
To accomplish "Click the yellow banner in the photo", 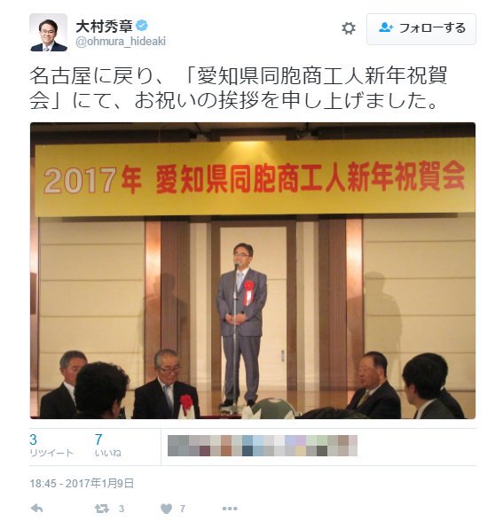I will click(x=255, y=178).
